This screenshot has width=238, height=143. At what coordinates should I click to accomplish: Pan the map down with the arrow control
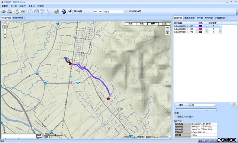click(5, 30)
